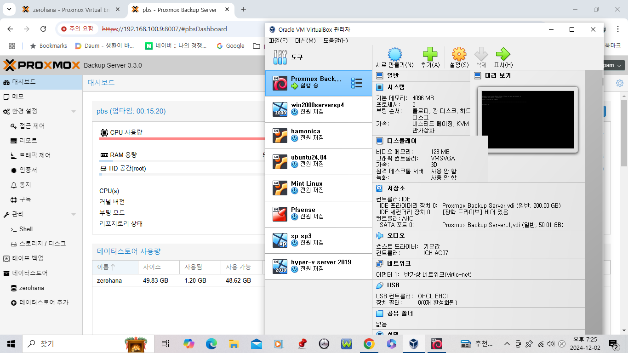Collapse the 환경 설정 sidebar group

(x=74, y=112)
